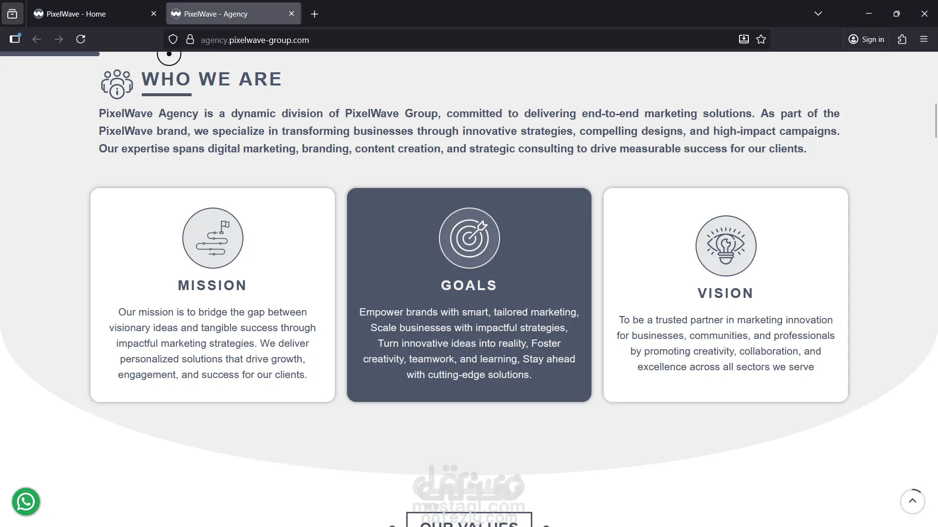Close the PixelWave - Home tab
This screenshot has width=938, height=527.
point(153,14)
